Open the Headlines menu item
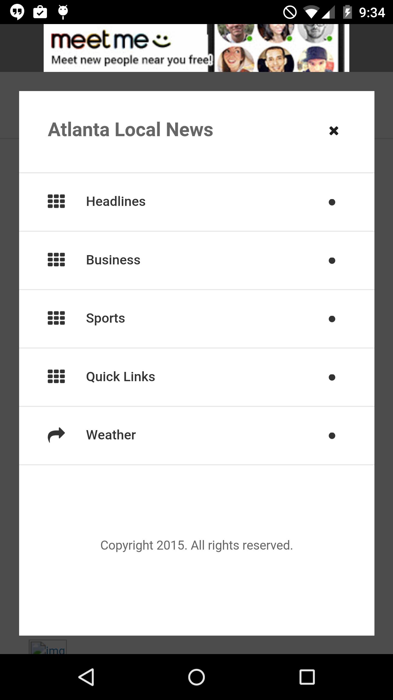393x700 pixels. click(x=116, y=202)
